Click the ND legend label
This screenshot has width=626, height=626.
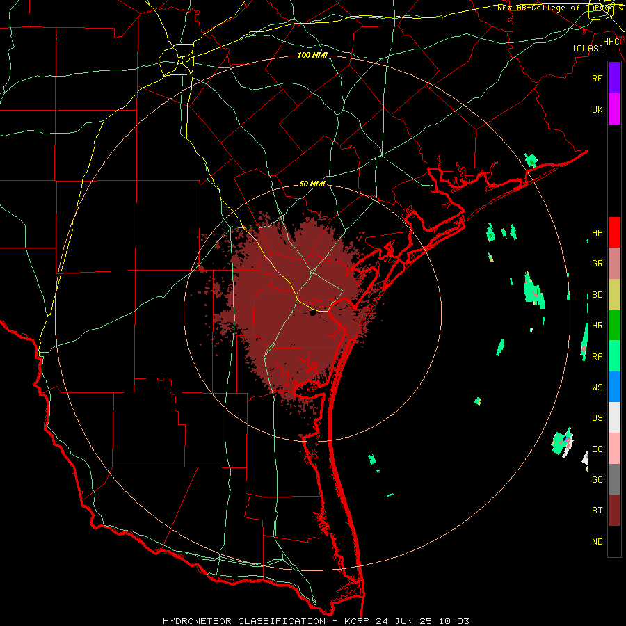click(597, 542)
